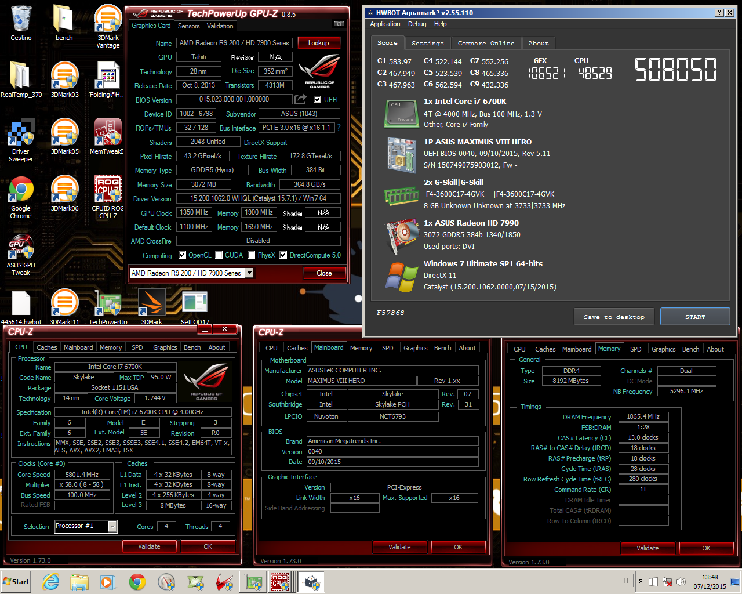The width and height of the screenshot is (742, 594).
Task: Launch the 3DMark06 desktop shortcut
Action: tap(64, 193)
